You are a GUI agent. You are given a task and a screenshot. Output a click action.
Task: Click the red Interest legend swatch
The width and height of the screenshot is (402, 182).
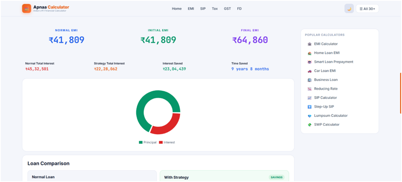pyautogui.click(x=161, y=142)
